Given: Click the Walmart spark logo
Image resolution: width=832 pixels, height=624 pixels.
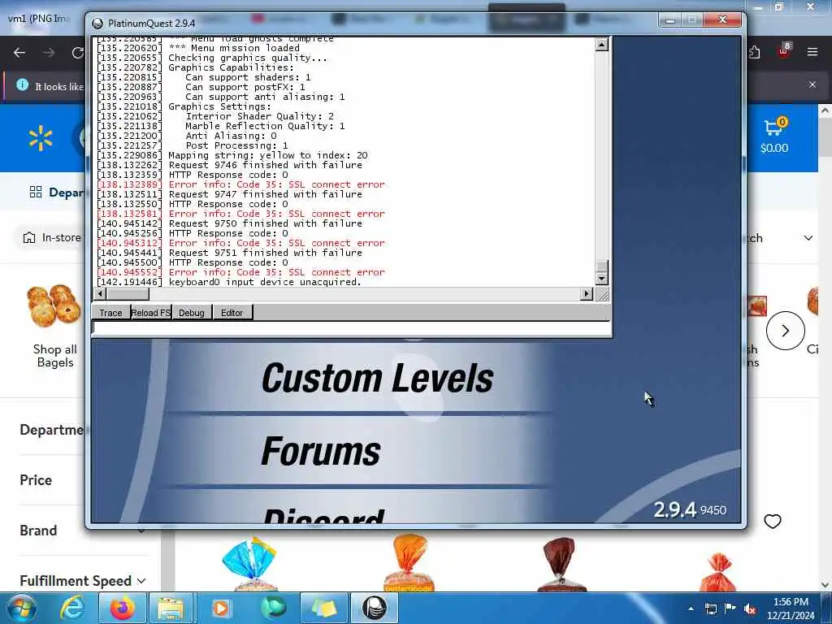Looking at the screenshot, I should 41,138.
